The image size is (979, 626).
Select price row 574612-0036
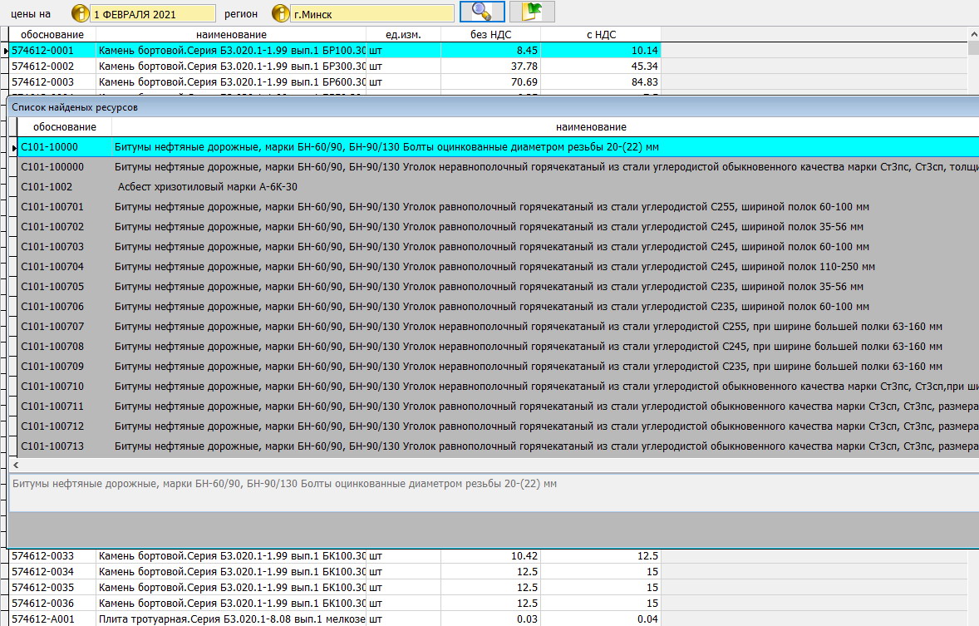tap(335, 604)
